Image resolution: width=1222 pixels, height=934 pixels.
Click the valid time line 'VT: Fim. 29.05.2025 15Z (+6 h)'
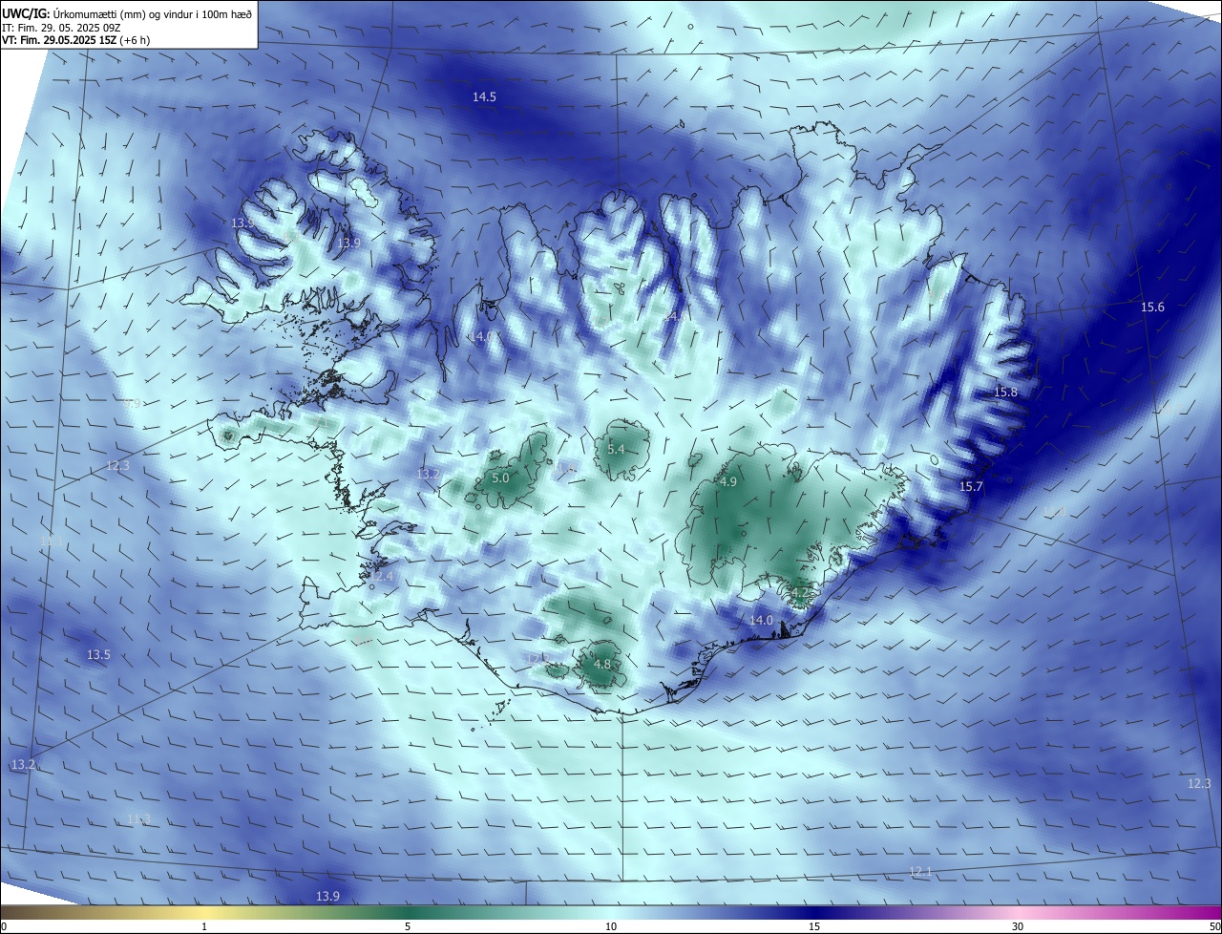(75, 40)
